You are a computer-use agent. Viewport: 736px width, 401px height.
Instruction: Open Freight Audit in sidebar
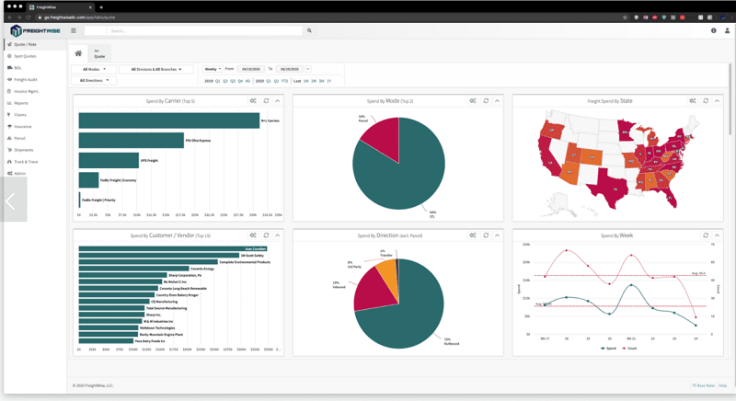(x=25, y=80)
